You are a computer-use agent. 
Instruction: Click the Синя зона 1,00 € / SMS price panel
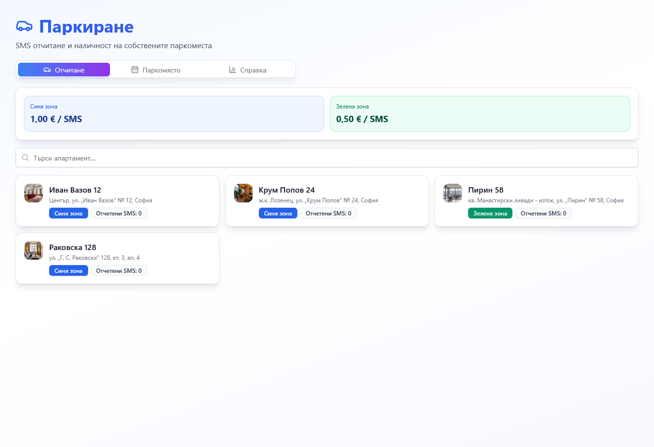pyautogui.click(x=174, y=114)
